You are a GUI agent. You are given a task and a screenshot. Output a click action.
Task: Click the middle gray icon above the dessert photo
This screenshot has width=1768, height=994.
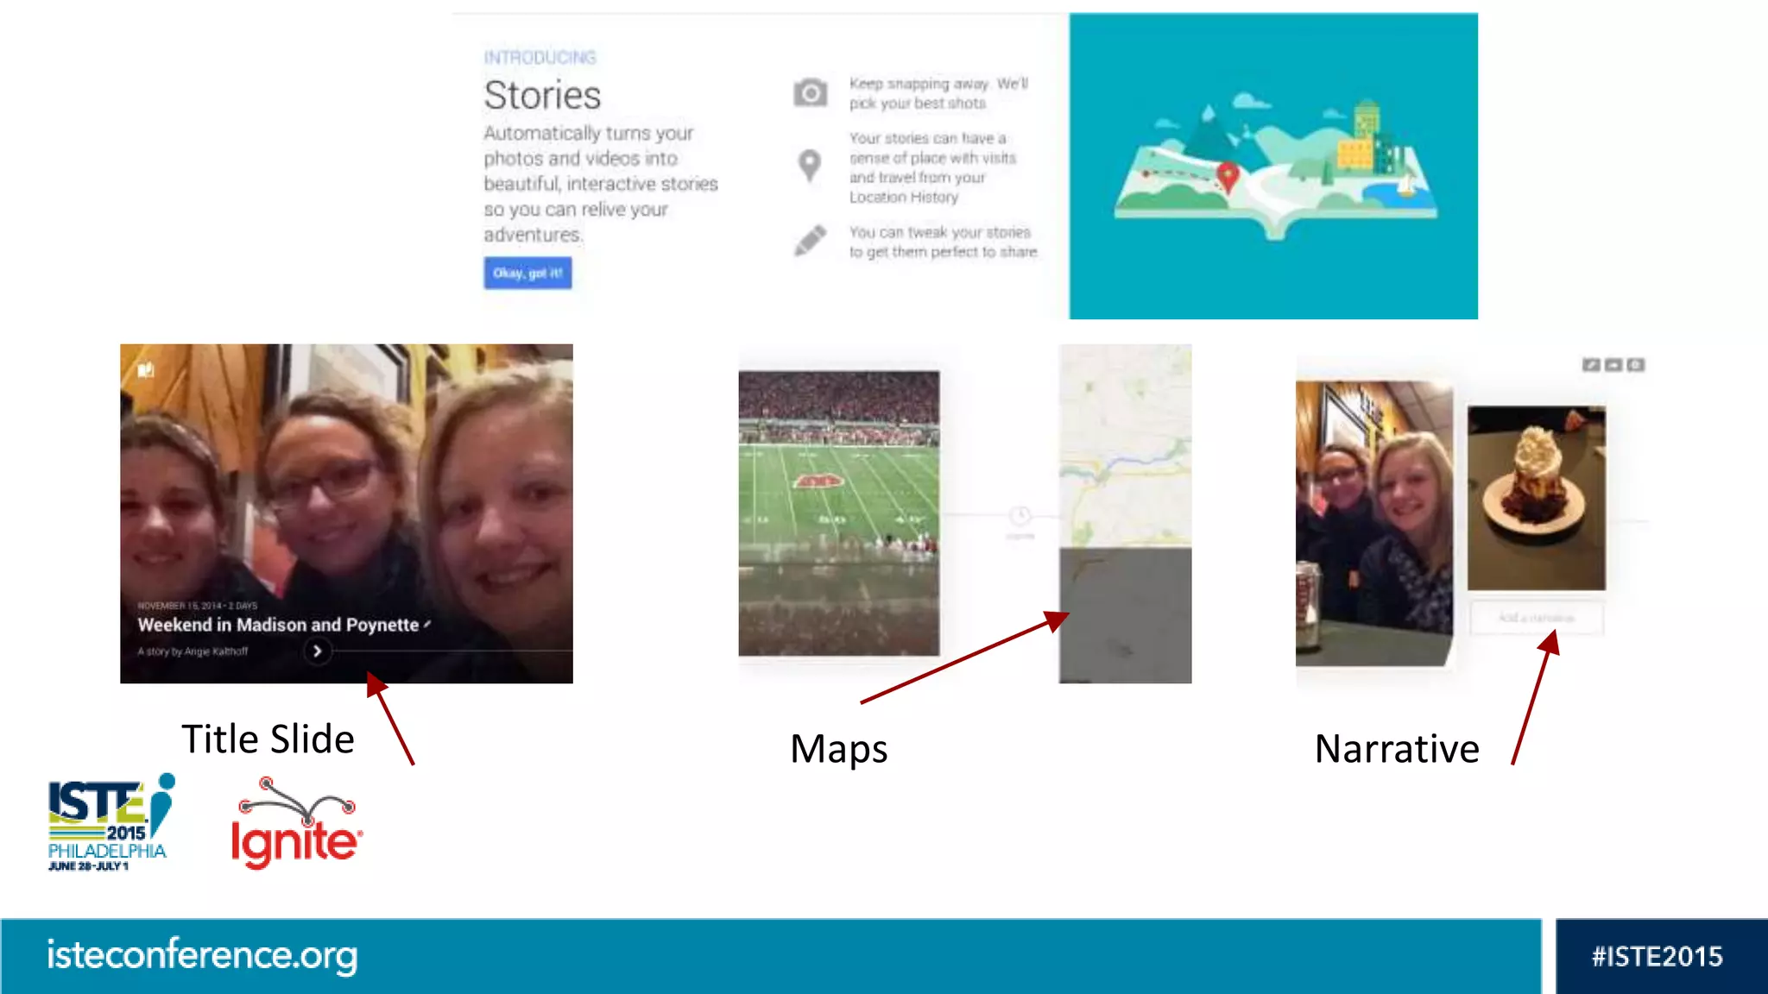point(1613,365)
